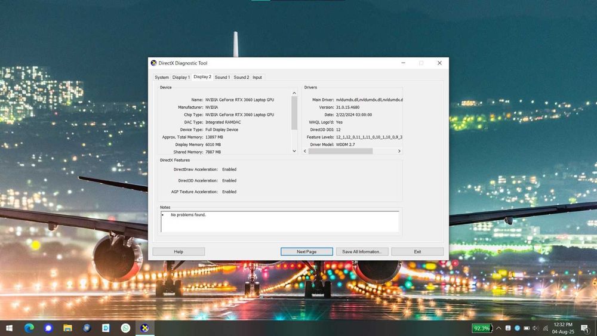Screen dimensions: 597x336
Task: Click WHQL Logo'd value Yes
Action: point(339,122)
